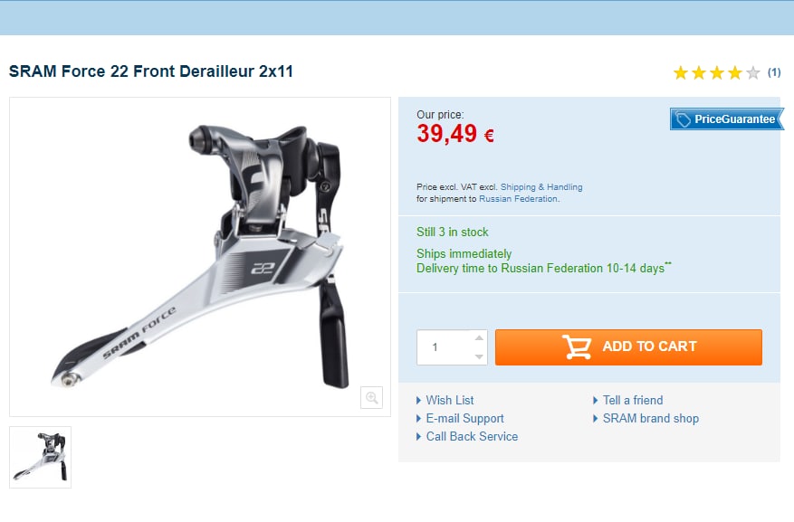Select the small derailleur thumbnail image
This screenshot has height=522, width=794.
click(41, 457)
